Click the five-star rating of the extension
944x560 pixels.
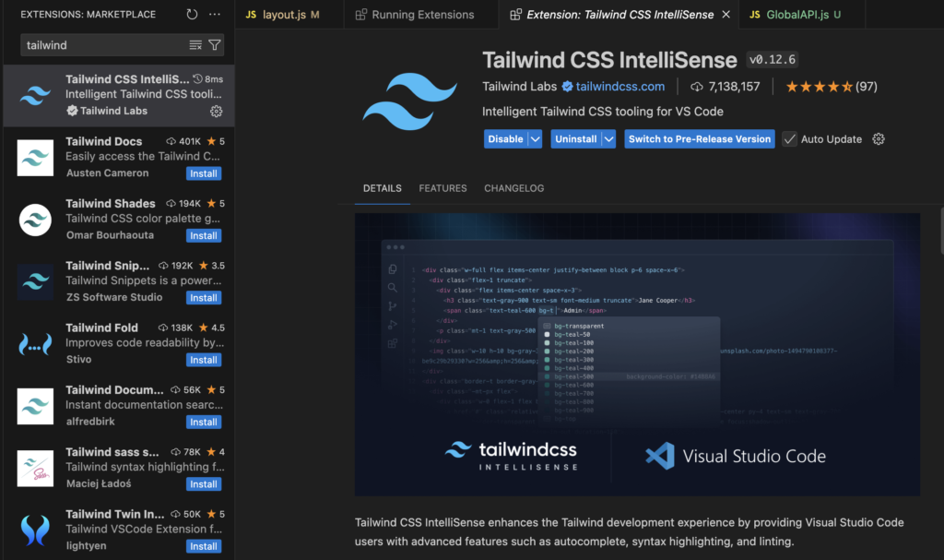point(819,87)
